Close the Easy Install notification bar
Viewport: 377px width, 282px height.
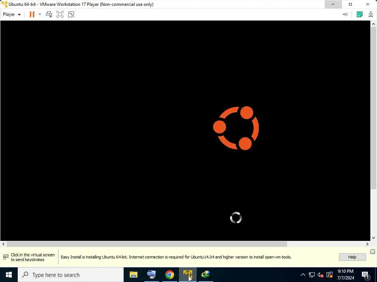tap(373, 251)
